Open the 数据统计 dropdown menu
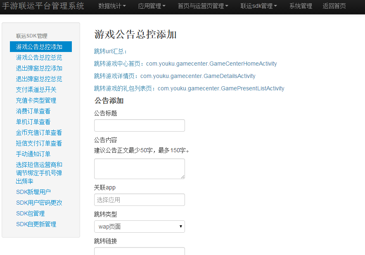The image size is (365, 255). coord(112,6)
